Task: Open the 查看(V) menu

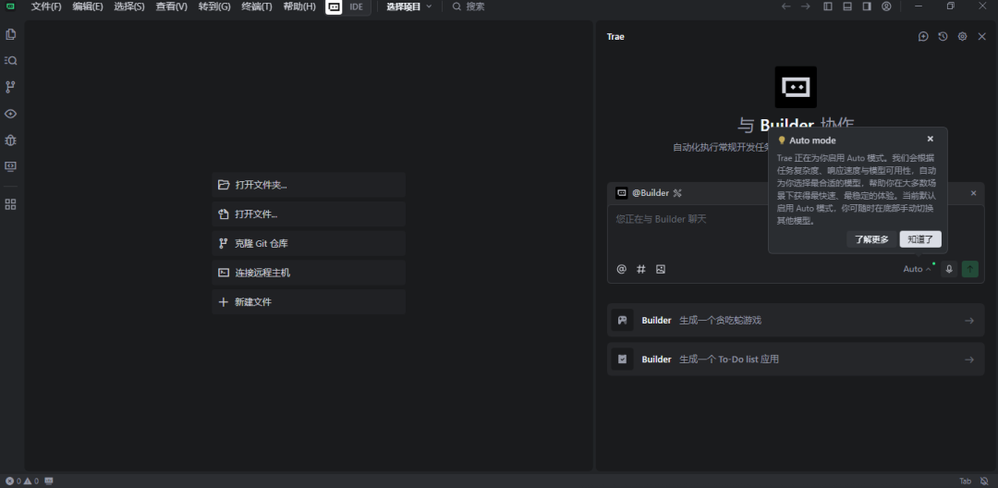Action: 172,6
